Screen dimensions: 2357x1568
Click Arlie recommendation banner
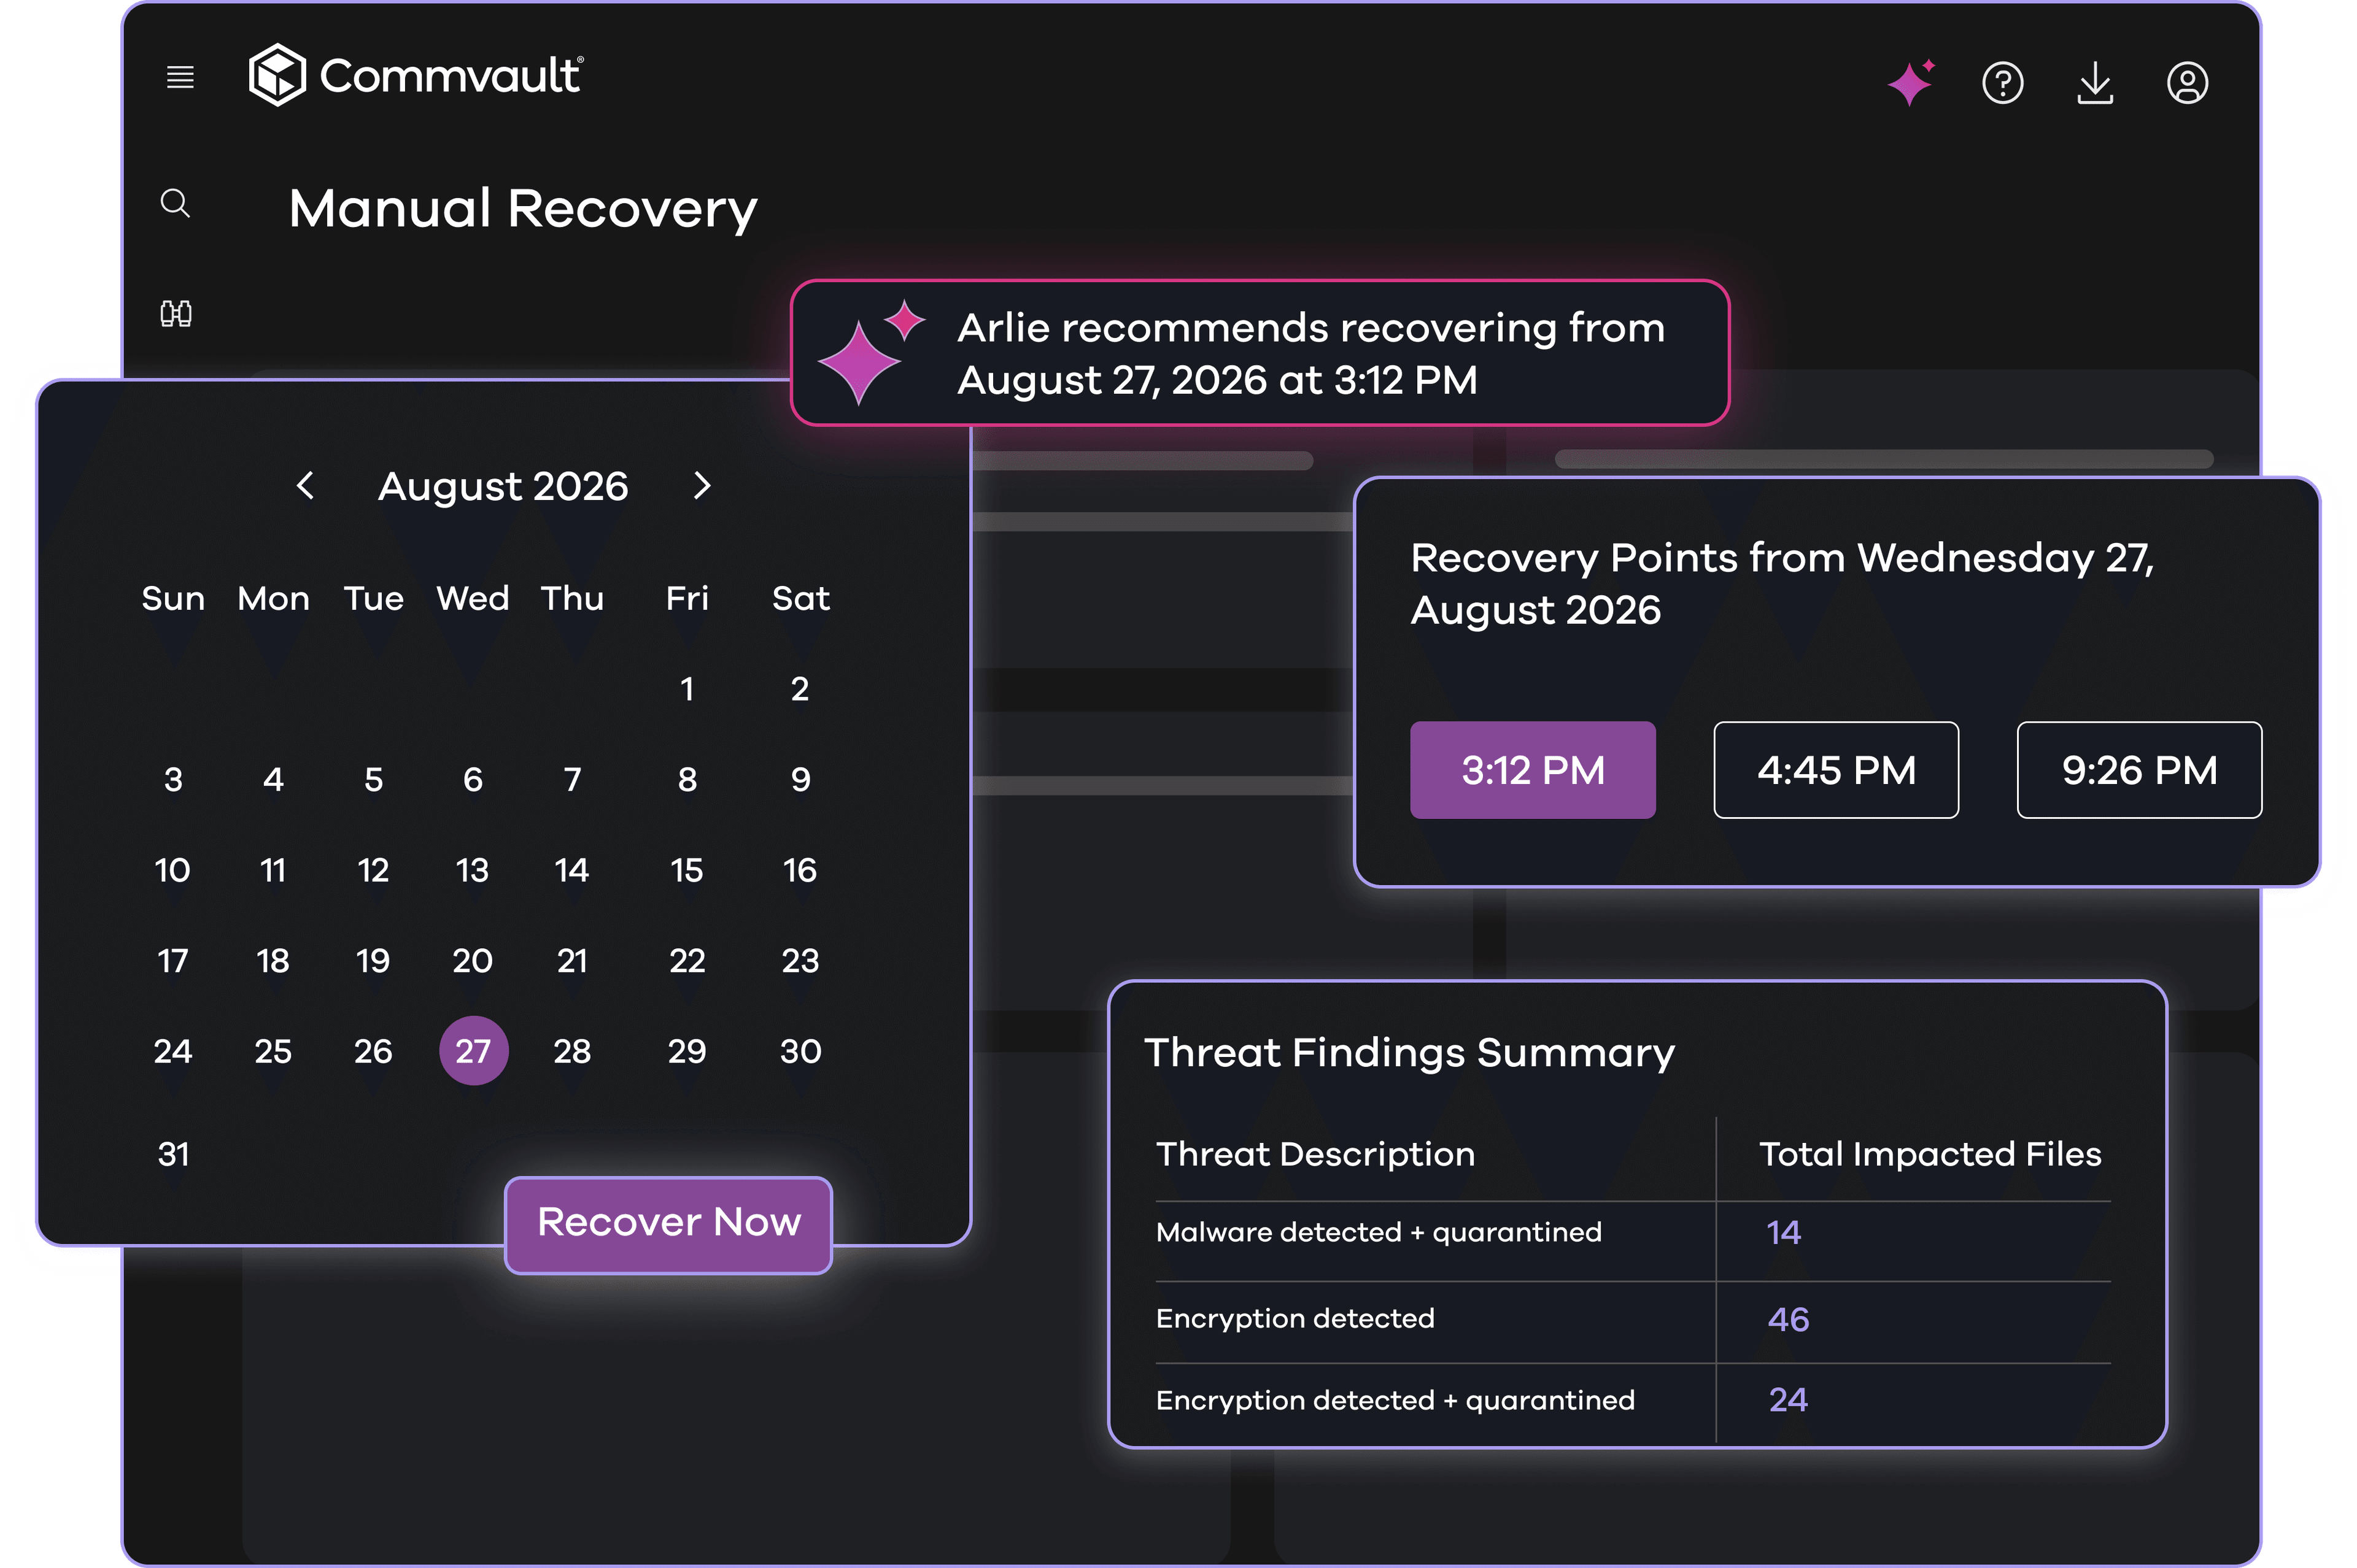click(1260, 353)
